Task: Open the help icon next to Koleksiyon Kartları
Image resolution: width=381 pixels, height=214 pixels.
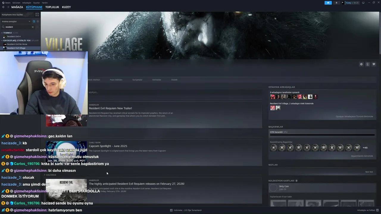Action: [x=296, y=181]
